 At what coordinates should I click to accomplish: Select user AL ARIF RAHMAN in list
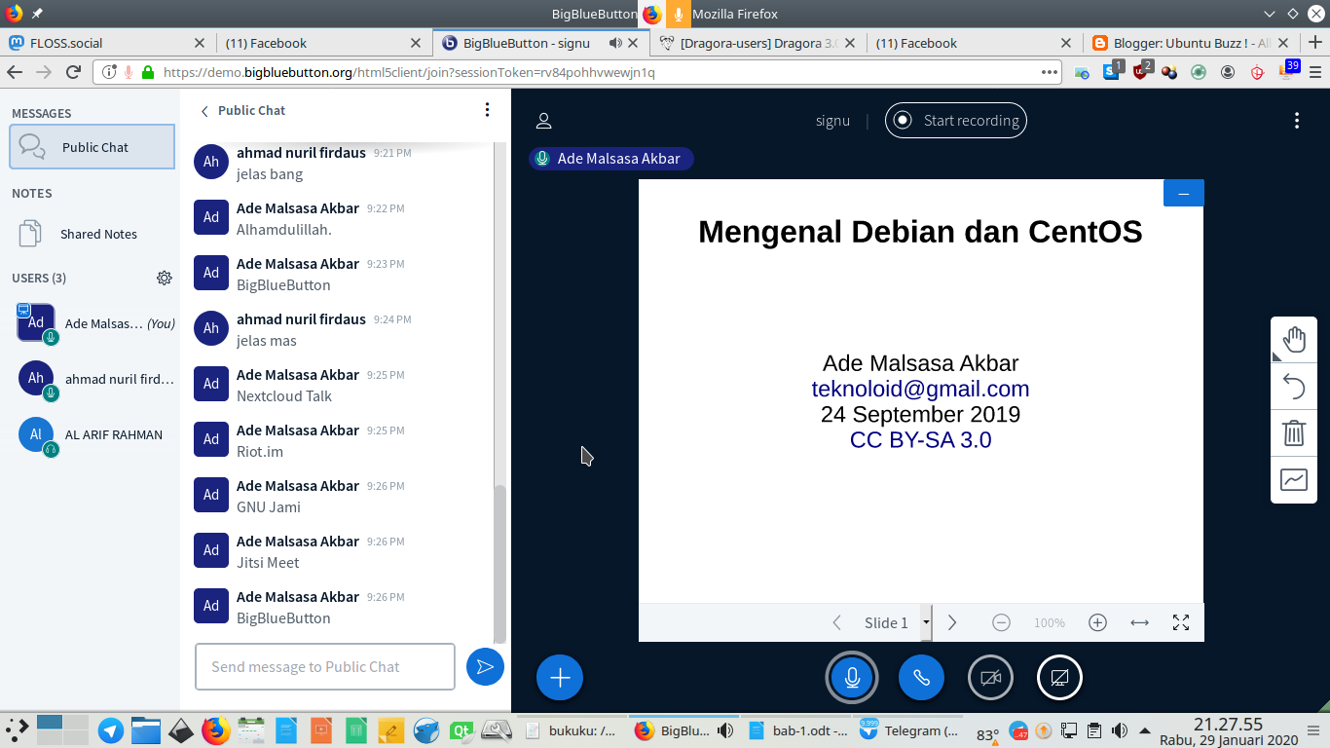click(x=95, y=434)
